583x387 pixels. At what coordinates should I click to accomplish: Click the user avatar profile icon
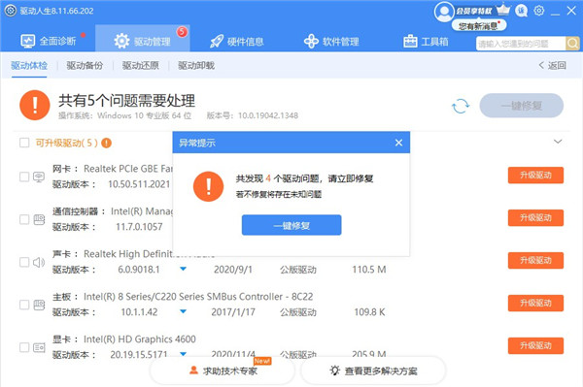(x=444, y=12)
